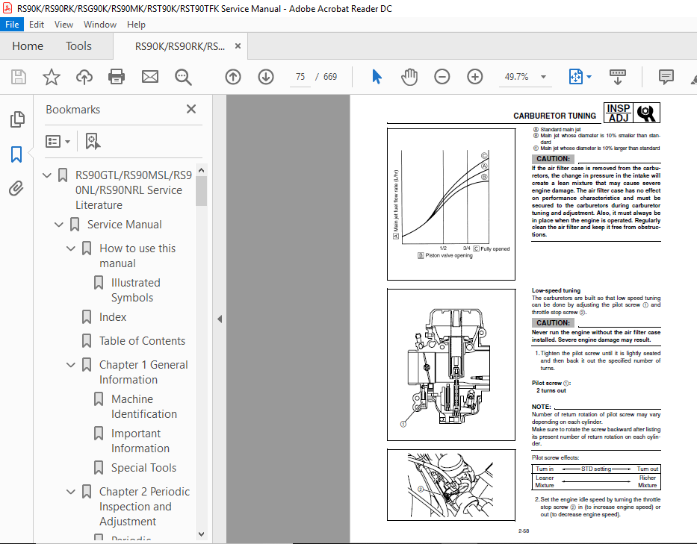Open the Attachments paperclip panel
The height and width of the screenshot is (544, 697).
click(x=16, y=188)
